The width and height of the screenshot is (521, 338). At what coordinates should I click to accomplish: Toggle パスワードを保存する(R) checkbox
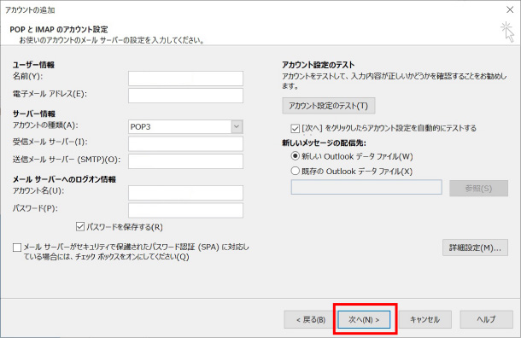[x=80, y=227]
